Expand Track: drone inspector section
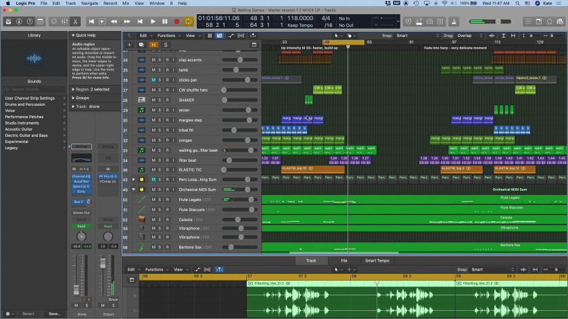 [73, 107]
